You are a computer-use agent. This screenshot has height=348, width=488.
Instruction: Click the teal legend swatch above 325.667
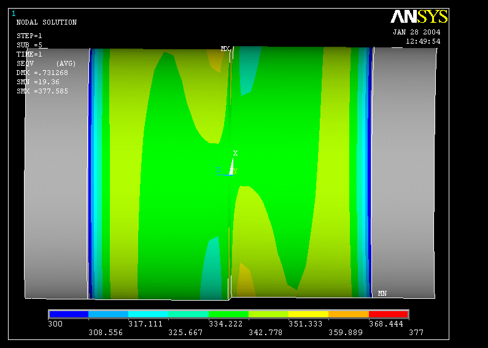click(188, 314)
